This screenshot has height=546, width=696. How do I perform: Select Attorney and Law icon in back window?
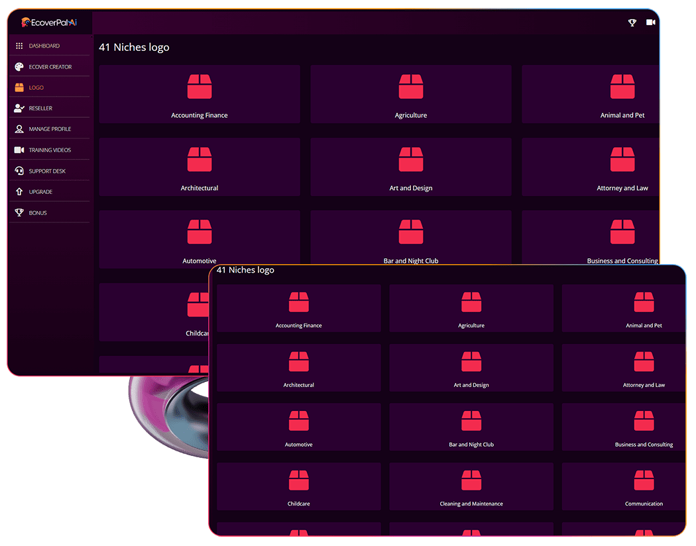point(622,159)
